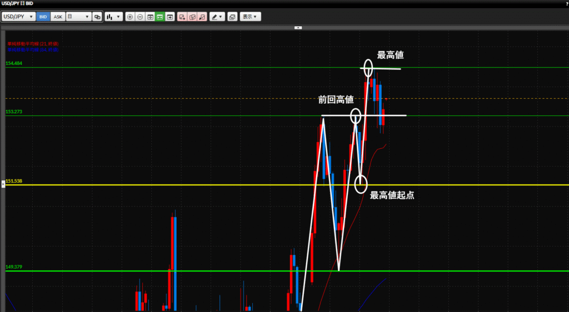This screenshot has height=312, width=569.
Task: Click the chart duplicate icon beside timeframe
Action: tap(98, 17)
